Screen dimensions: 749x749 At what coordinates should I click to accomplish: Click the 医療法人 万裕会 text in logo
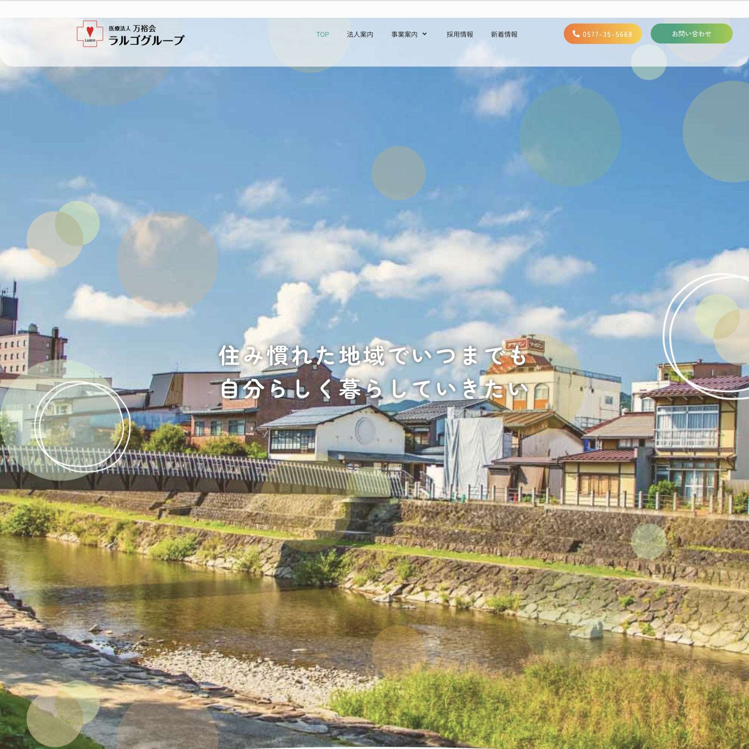click(x=132, y=28)
